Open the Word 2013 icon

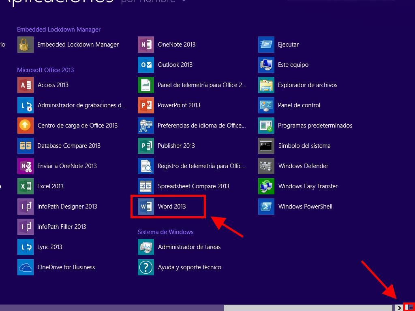(x=146, y=207)
